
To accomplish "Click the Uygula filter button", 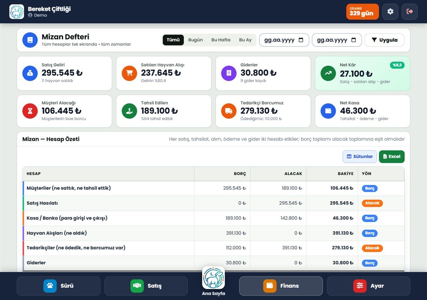I will [x=385, y=40].
